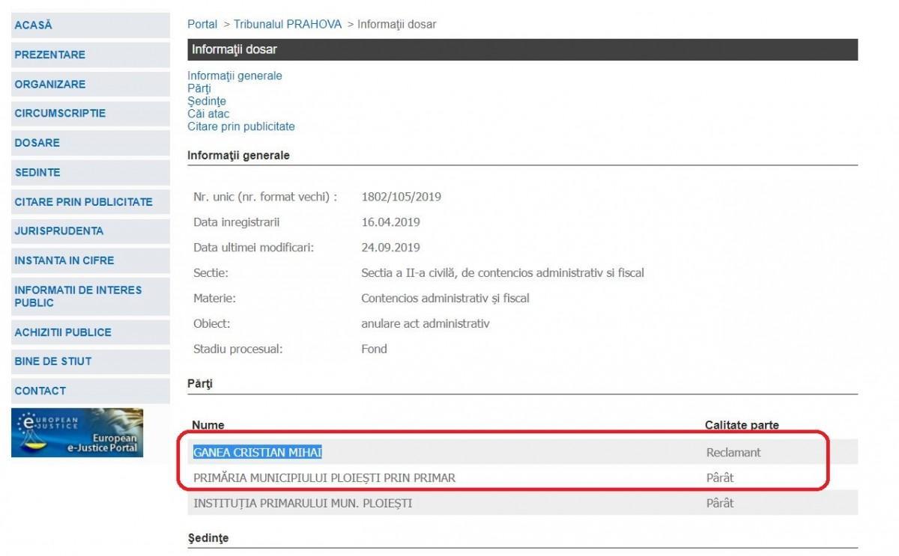Select ORGANIZARE from the left menu
Screen dimensions: 899x556
(x=50, y=85)
